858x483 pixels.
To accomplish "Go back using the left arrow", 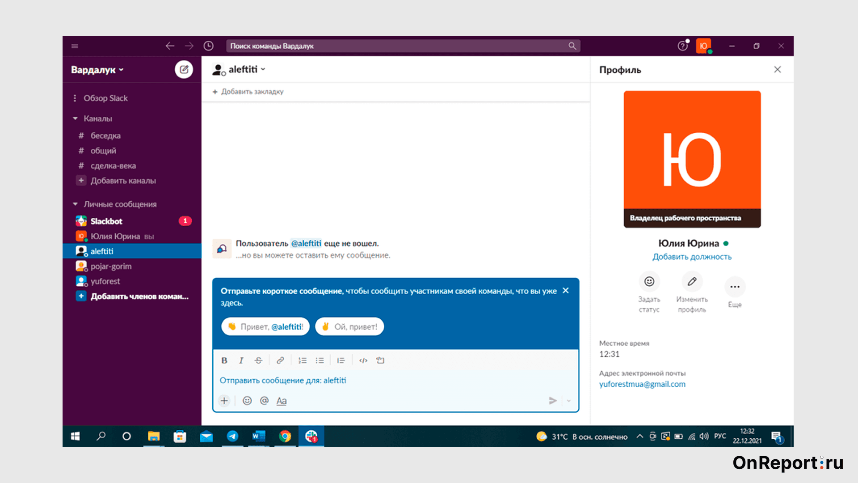I will [170, 46].
